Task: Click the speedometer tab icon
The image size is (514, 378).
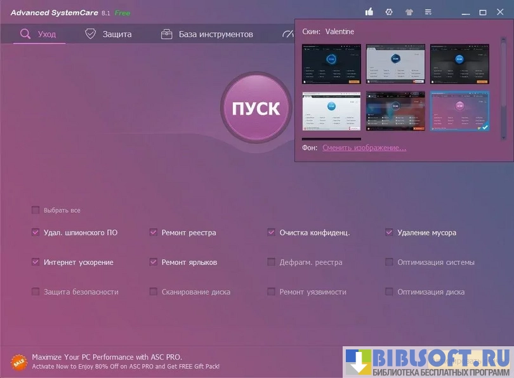Action: pos(287,34)
